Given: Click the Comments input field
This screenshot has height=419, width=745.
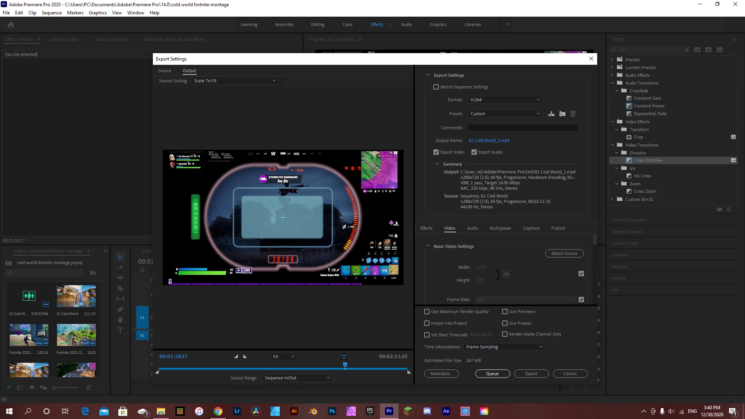Looking at the screenshot, I should click(523, 128).
